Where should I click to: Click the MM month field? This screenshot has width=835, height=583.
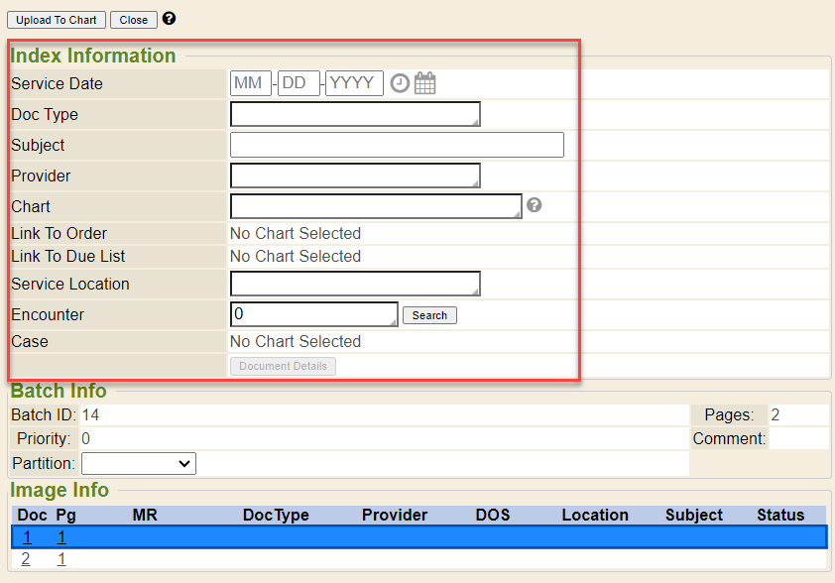click(250, 83)
